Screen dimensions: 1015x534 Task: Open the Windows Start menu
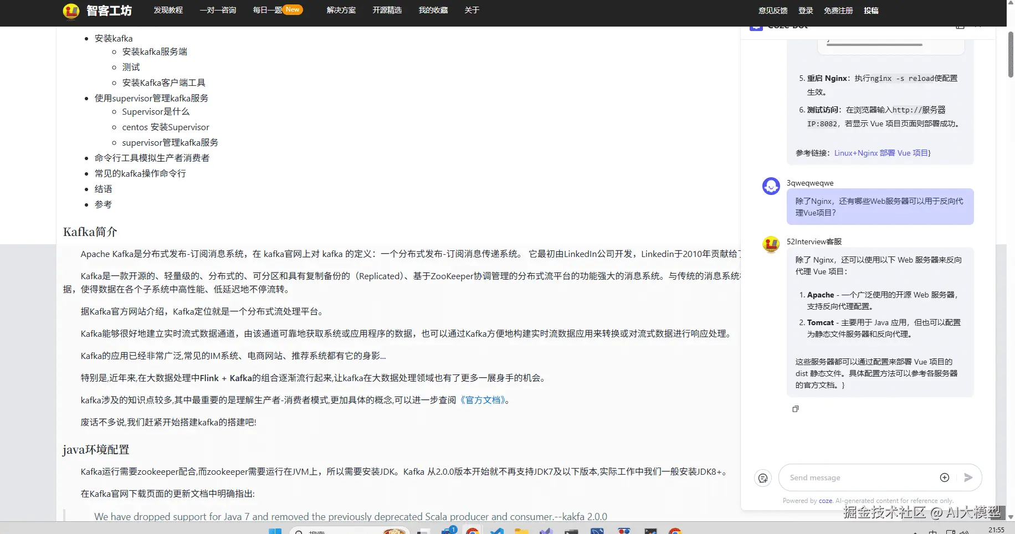pos(275,531)
